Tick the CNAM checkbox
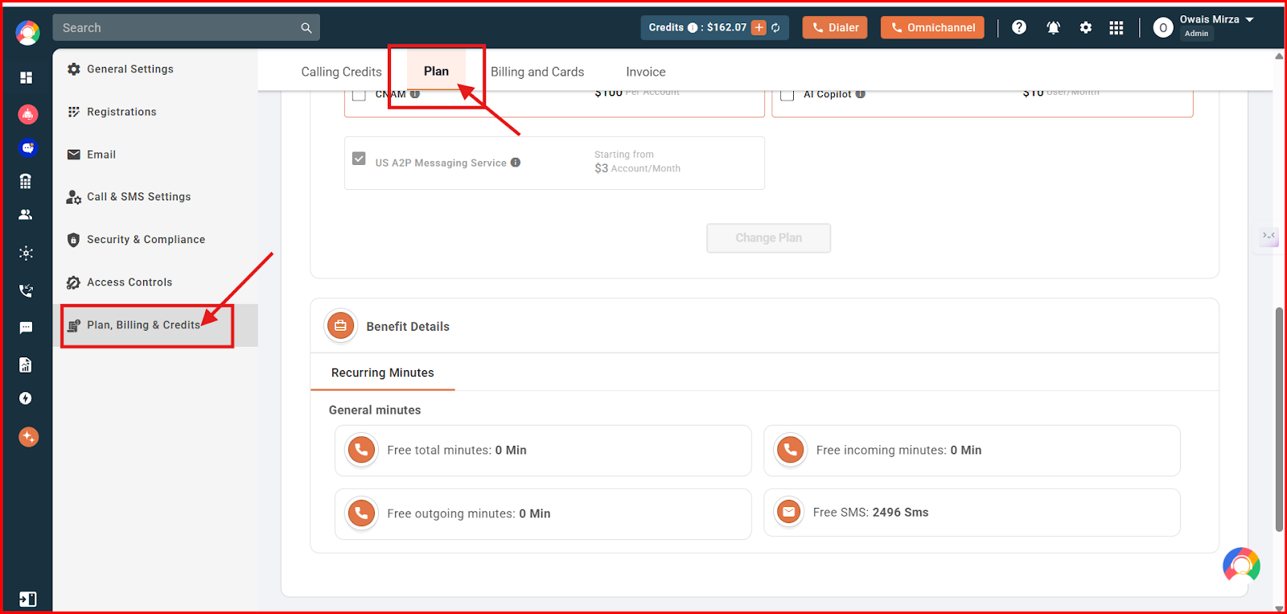 click(360, 95)
